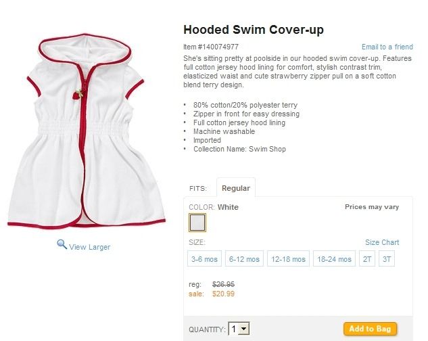This screenshot has width=428, height=341.
Task: Pick the 12-18 mos size option
Action: pyautogui.click(x=288, y=258)
